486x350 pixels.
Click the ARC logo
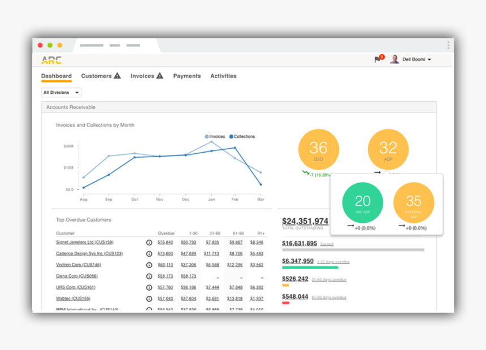[51, 60]
